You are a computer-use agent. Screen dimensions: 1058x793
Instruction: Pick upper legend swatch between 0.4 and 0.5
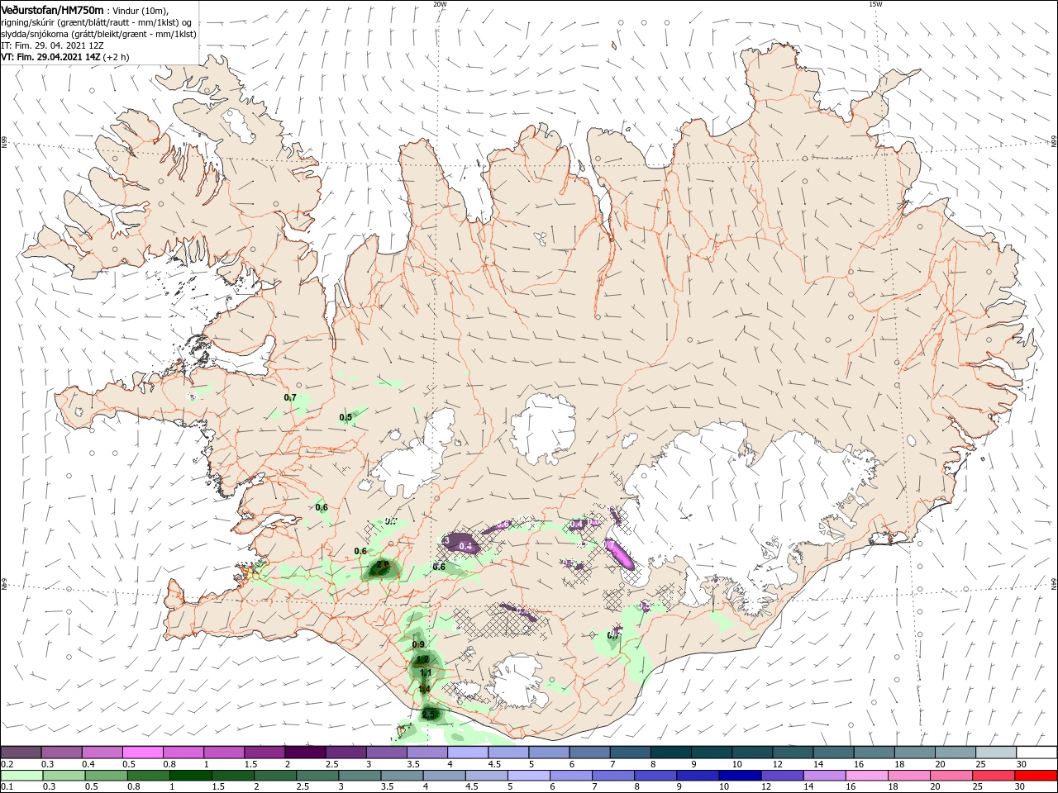click(x=102, y=753)
